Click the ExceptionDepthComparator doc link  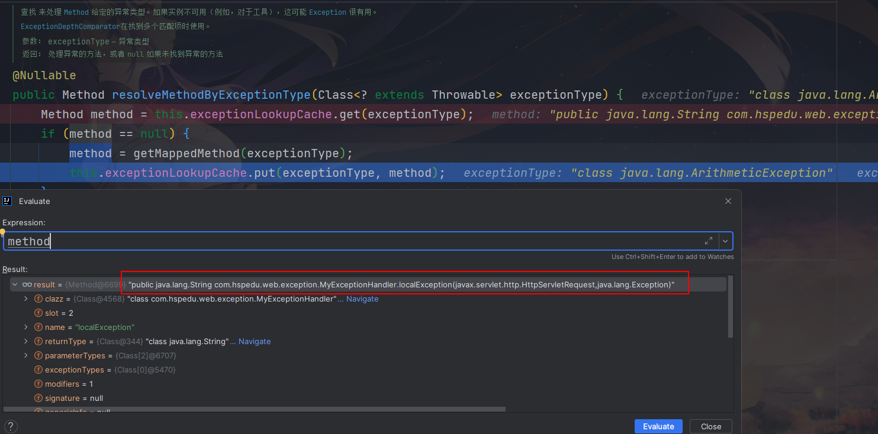pos(70,26)
